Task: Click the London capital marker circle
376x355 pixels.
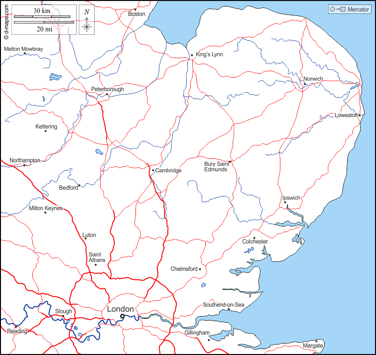Action: click(123, 315)
